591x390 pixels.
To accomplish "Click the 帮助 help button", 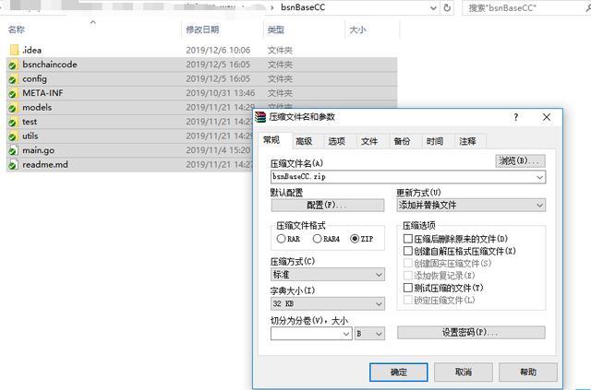I will (x=528, y=372).
